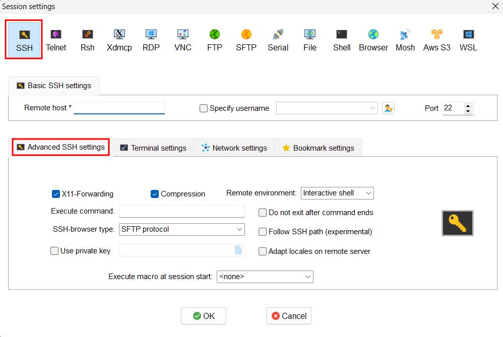Viewport: 503px width, 337px height.
Task: Click the large yellow key icon
Action: [x=458, y=223]
